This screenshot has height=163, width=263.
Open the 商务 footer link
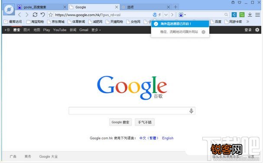coord(28,157)
